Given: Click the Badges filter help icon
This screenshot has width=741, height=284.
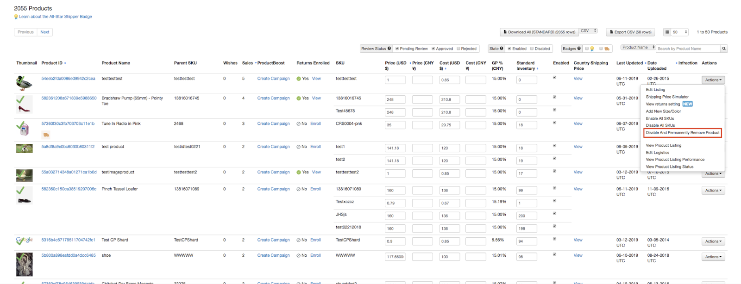Looking at the screenshot, I should pyautogui.click(x=579, y=49).
